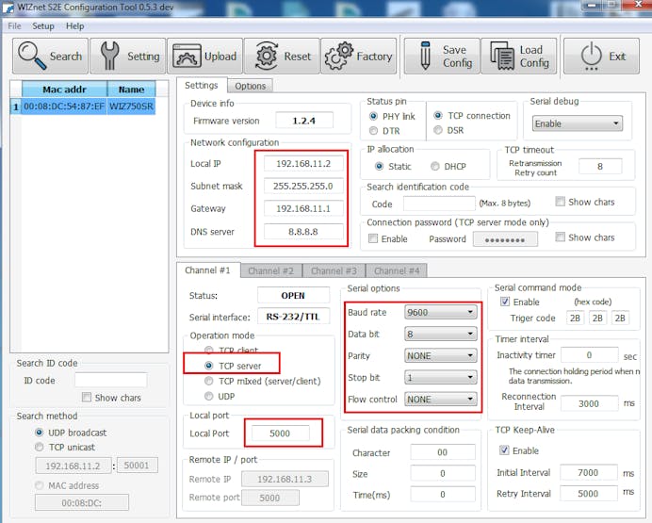
Task: Enable the connection password checkbox
Action: (x=373, y=238)
